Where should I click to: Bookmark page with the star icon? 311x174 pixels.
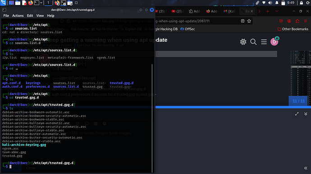click(249, 21)
